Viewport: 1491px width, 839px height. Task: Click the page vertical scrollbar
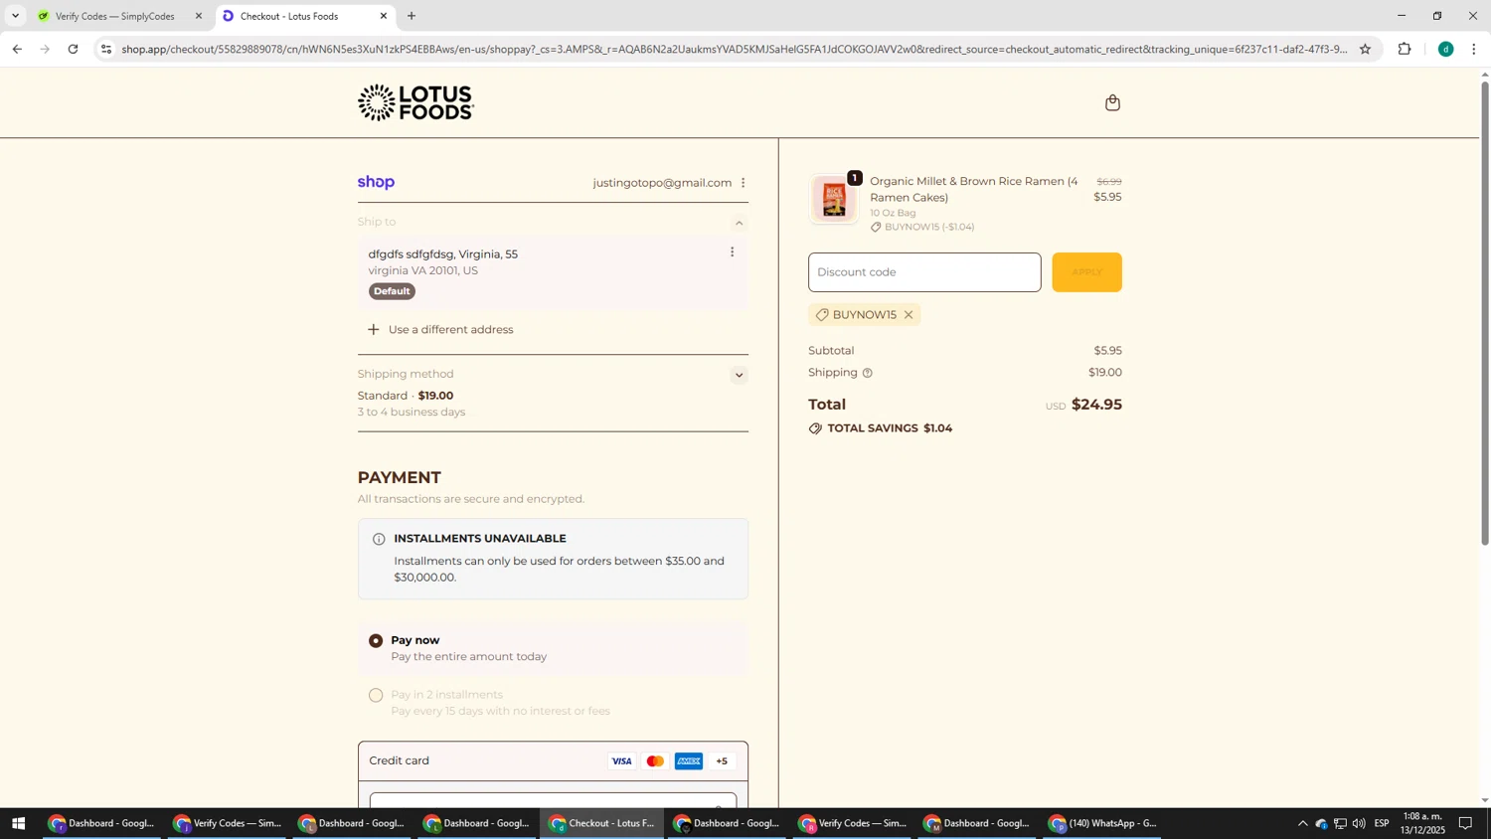click(x=1485, y=313)
